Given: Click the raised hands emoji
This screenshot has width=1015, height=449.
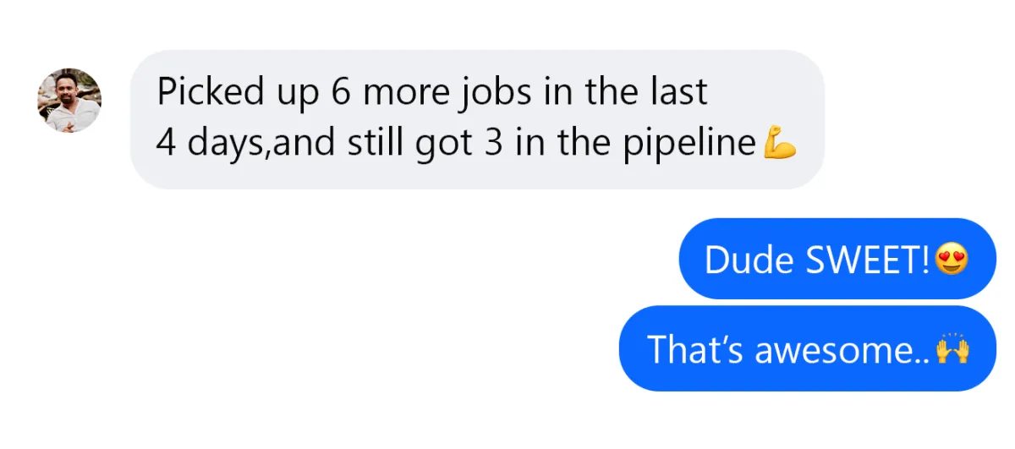Looking at the screenshot, I should (952, 348).
